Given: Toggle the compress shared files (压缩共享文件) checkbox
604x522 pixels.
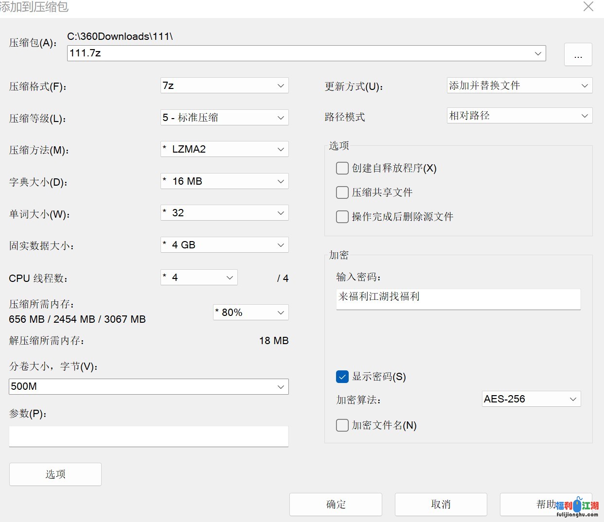Looking at the screenshot, I should click(x=342, y=192).
